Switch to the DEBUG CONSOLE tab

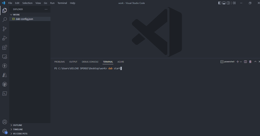pos(90,62)
